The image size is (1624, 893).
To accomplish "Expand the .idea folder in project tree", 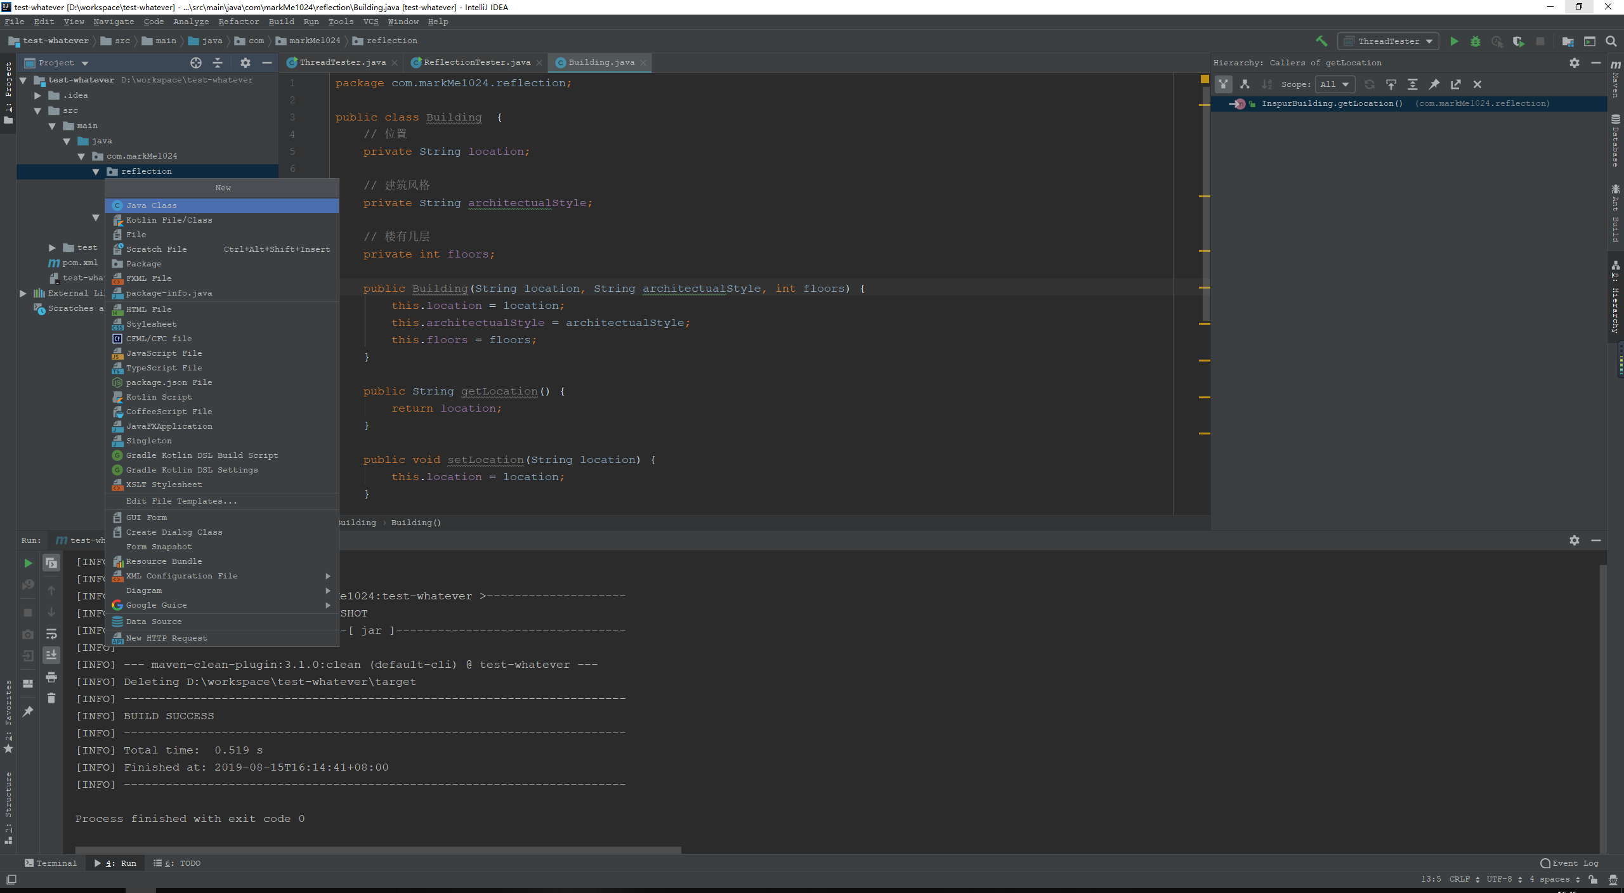I will 38,95.
